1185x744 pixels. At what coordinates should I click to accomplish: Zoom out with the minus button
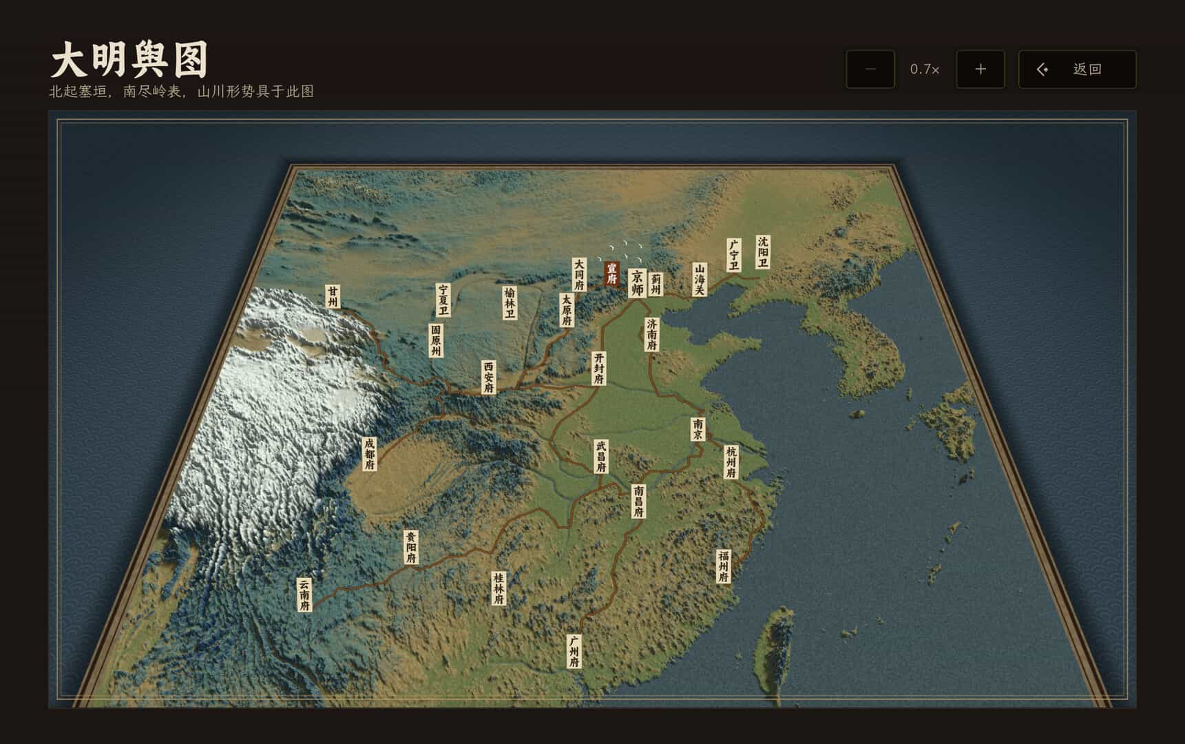pyautogui.click(x=870, y=69)
